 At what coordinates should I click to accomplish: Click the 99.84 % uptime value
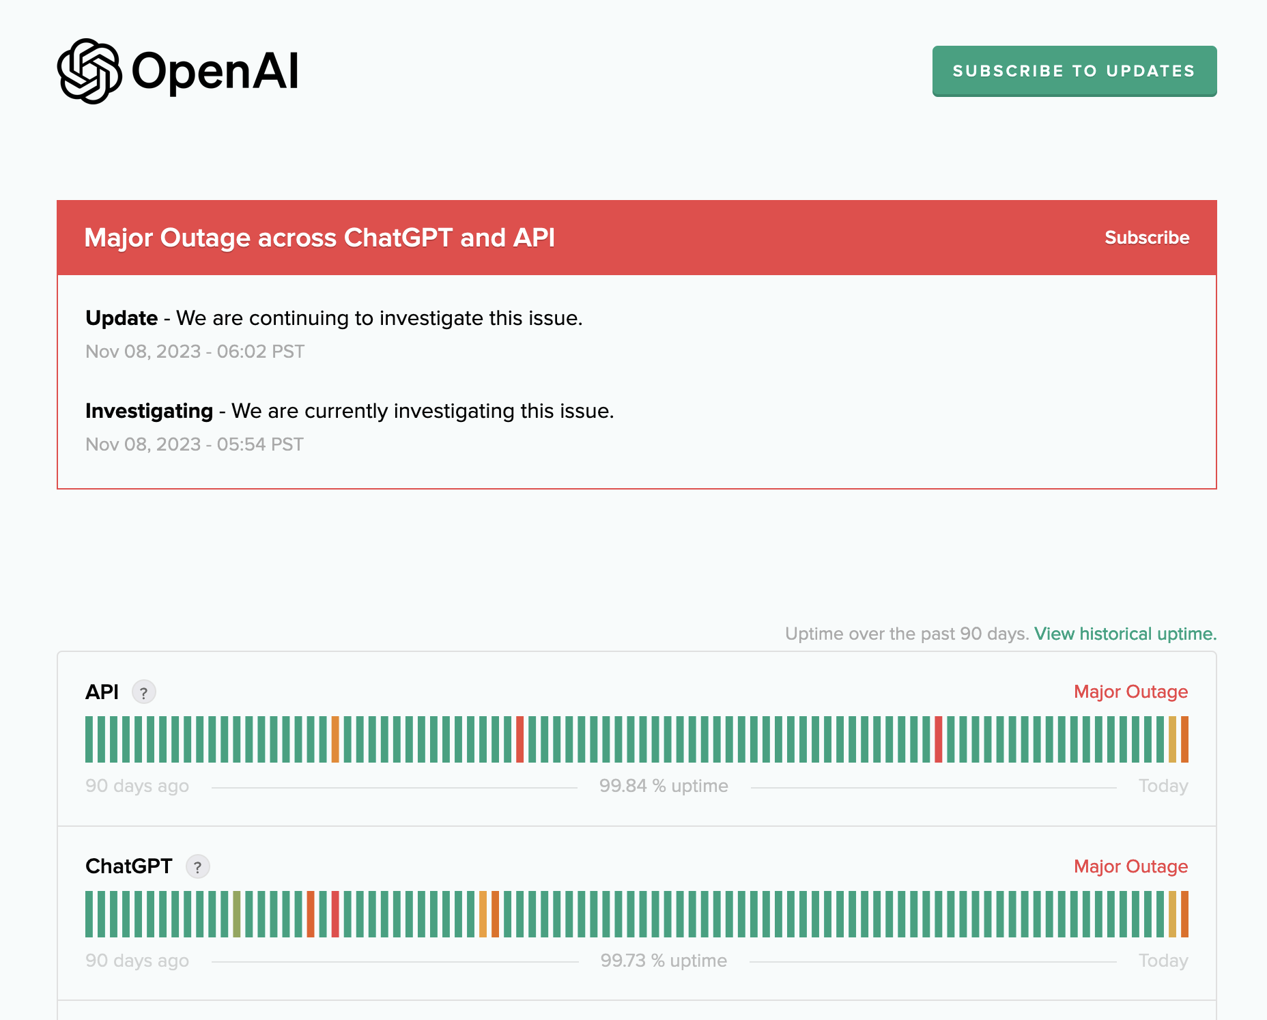click(x=664, y=786)
